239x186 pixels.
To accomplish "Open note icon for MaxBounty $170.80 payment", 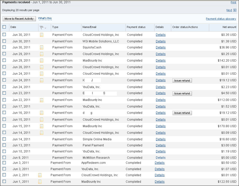I will coord(42,126).
